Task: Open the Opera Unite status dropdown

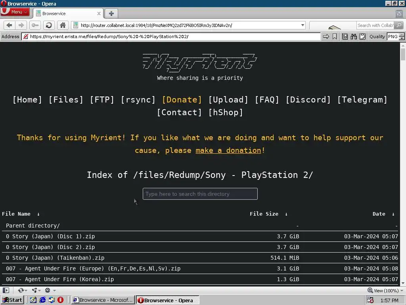Action: coord(36,290)
